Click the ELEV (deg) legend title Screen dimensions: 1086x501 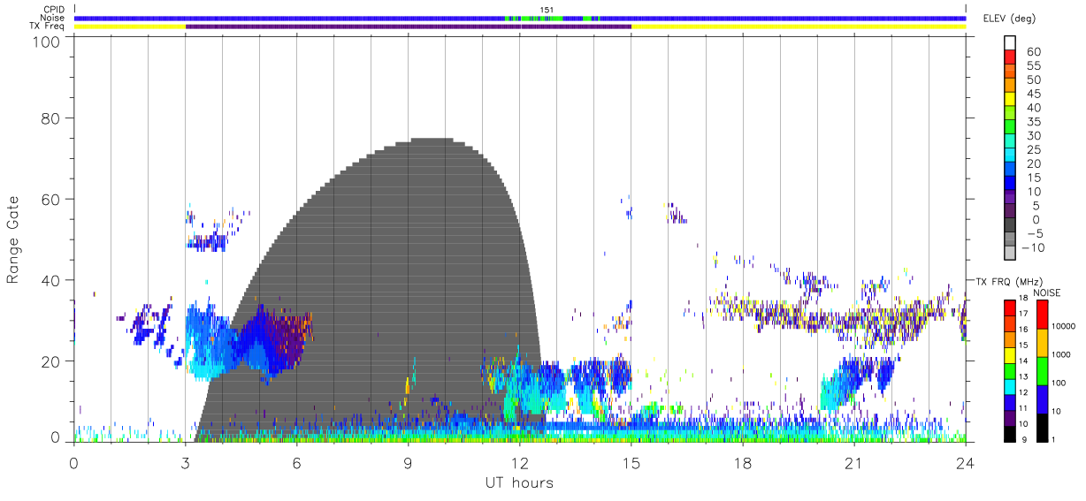click(x=1010, y=18)
